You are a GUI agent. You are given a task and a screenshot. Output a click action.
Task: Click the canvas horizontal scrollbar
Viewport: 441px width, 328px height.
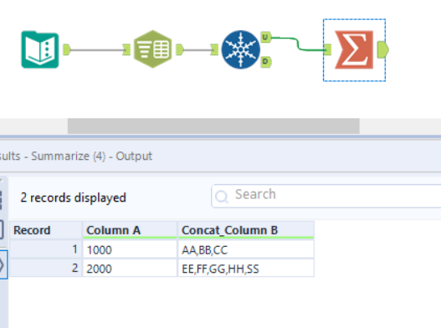(x=213, y=126)
